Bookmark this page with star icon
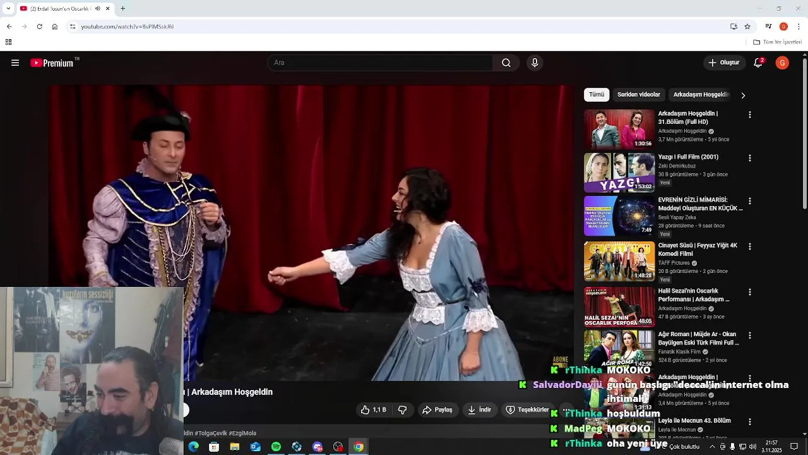808x455 pixels. (747, 27)
